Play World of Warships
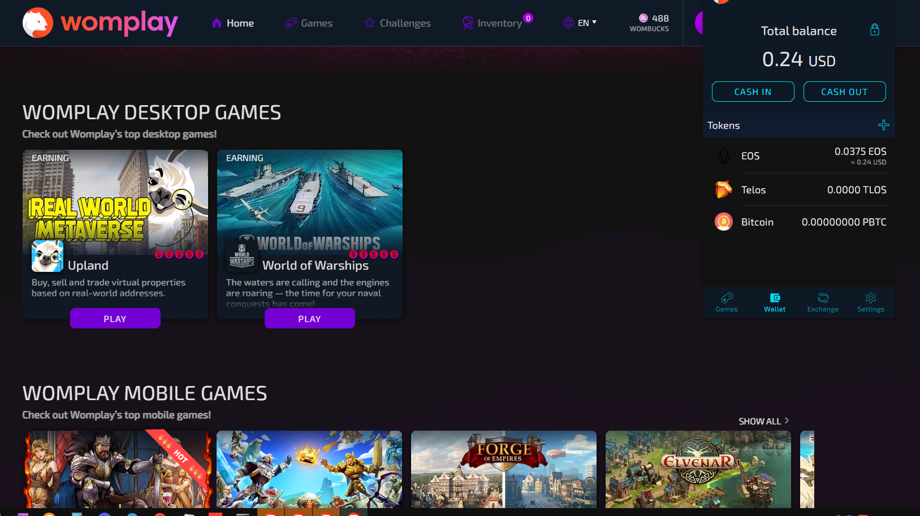Screen dimensions: 920x516 point(310,318)
